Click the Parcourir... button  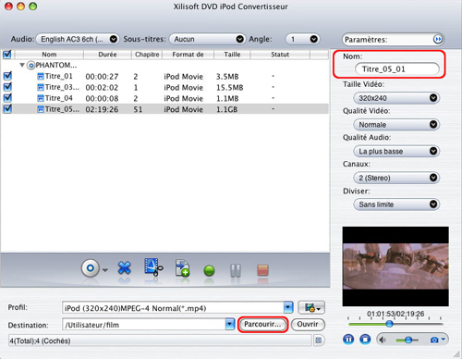(262, 324)
